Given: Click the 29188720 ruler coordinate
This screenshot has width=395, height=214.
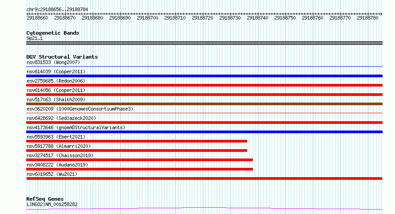Looking at the screenshot, I should pyautogui.click(x=202, y=18).
